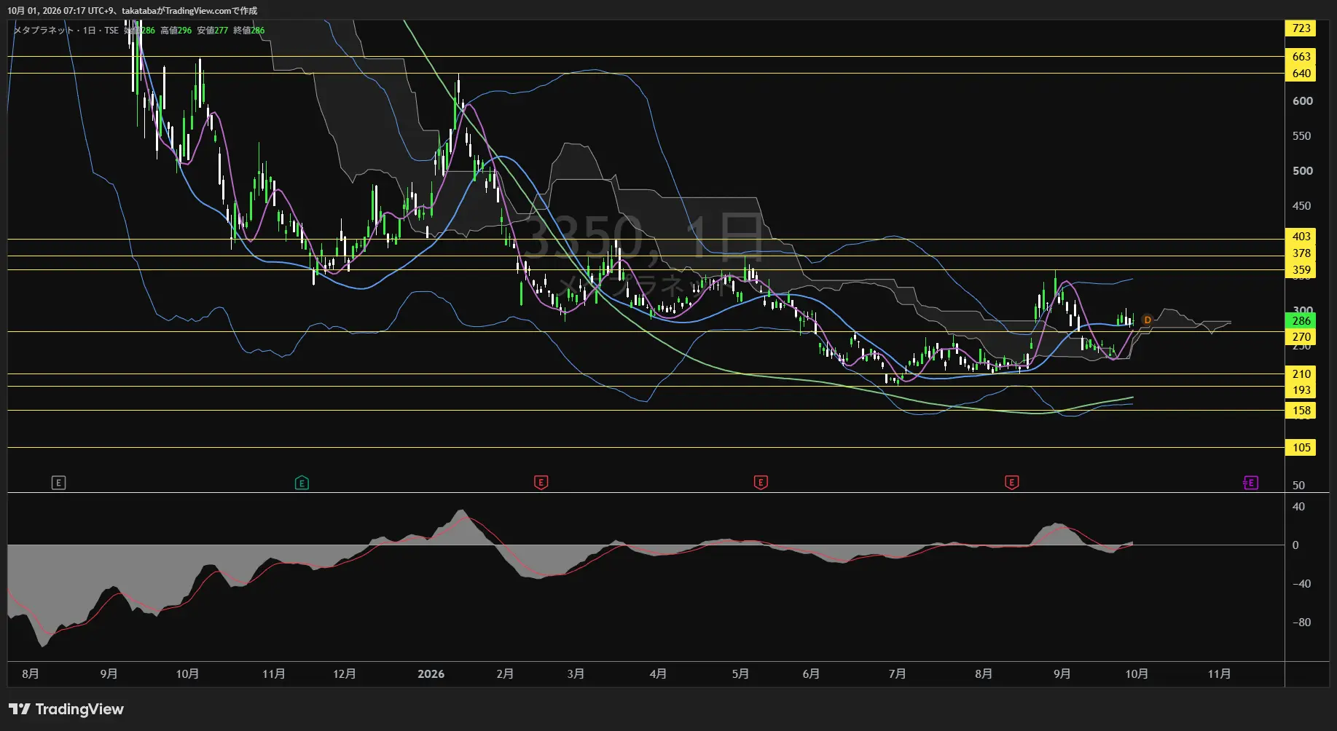Click the メタプラネット symbol title in legend
This screenshot has height=731, width=1337.
tap(44, 31)
